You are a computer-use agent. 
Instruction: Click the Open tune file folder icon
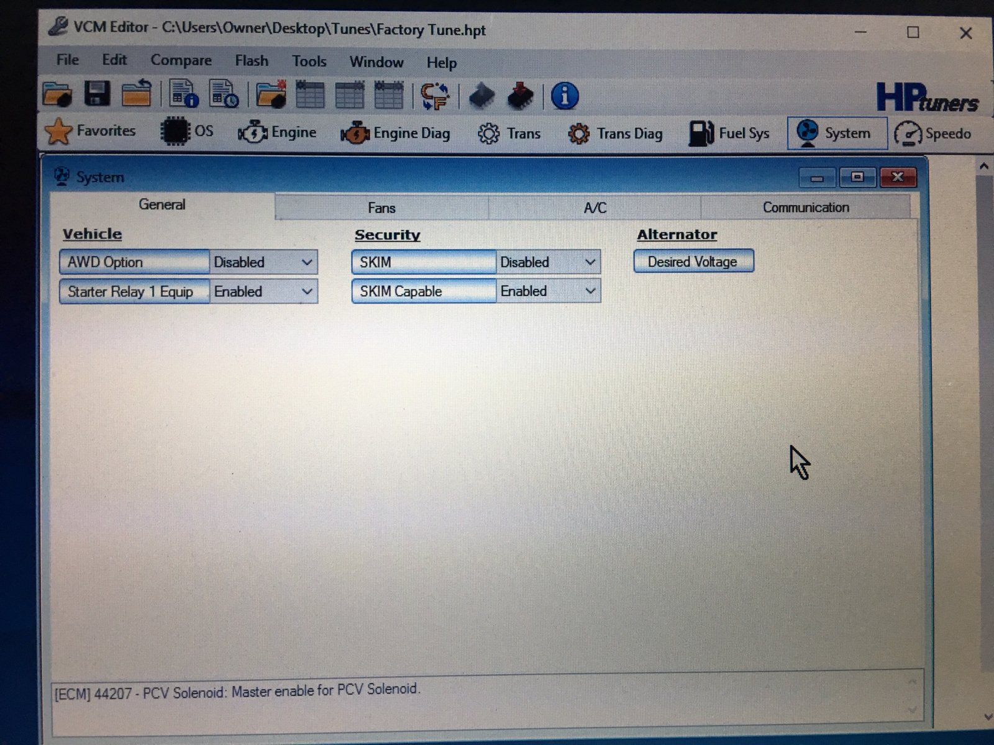57,95
